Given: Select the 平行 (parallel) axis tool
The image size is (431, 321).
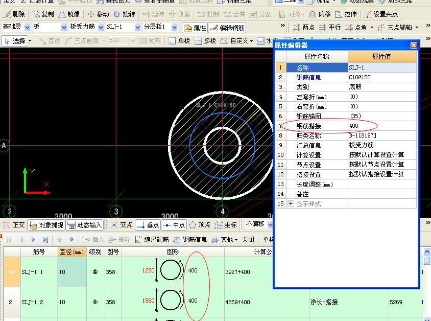Looking at the screenshot, I should [x=330, y=28].
